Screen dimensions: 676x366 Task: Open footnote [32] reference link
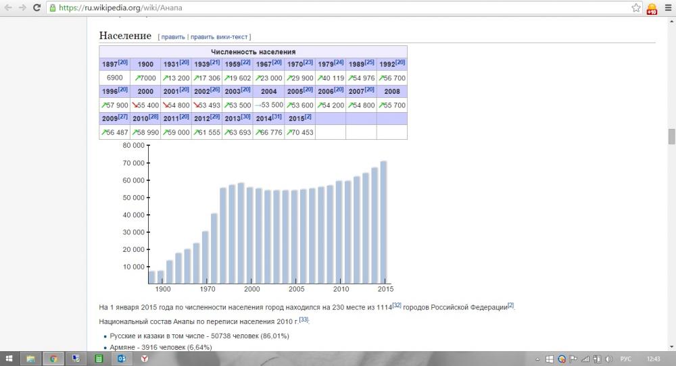397,305
